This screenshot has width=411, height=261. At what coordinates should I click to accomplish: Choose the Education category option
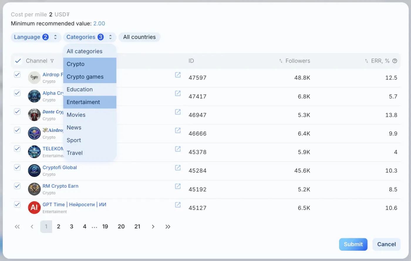(90, 90)
